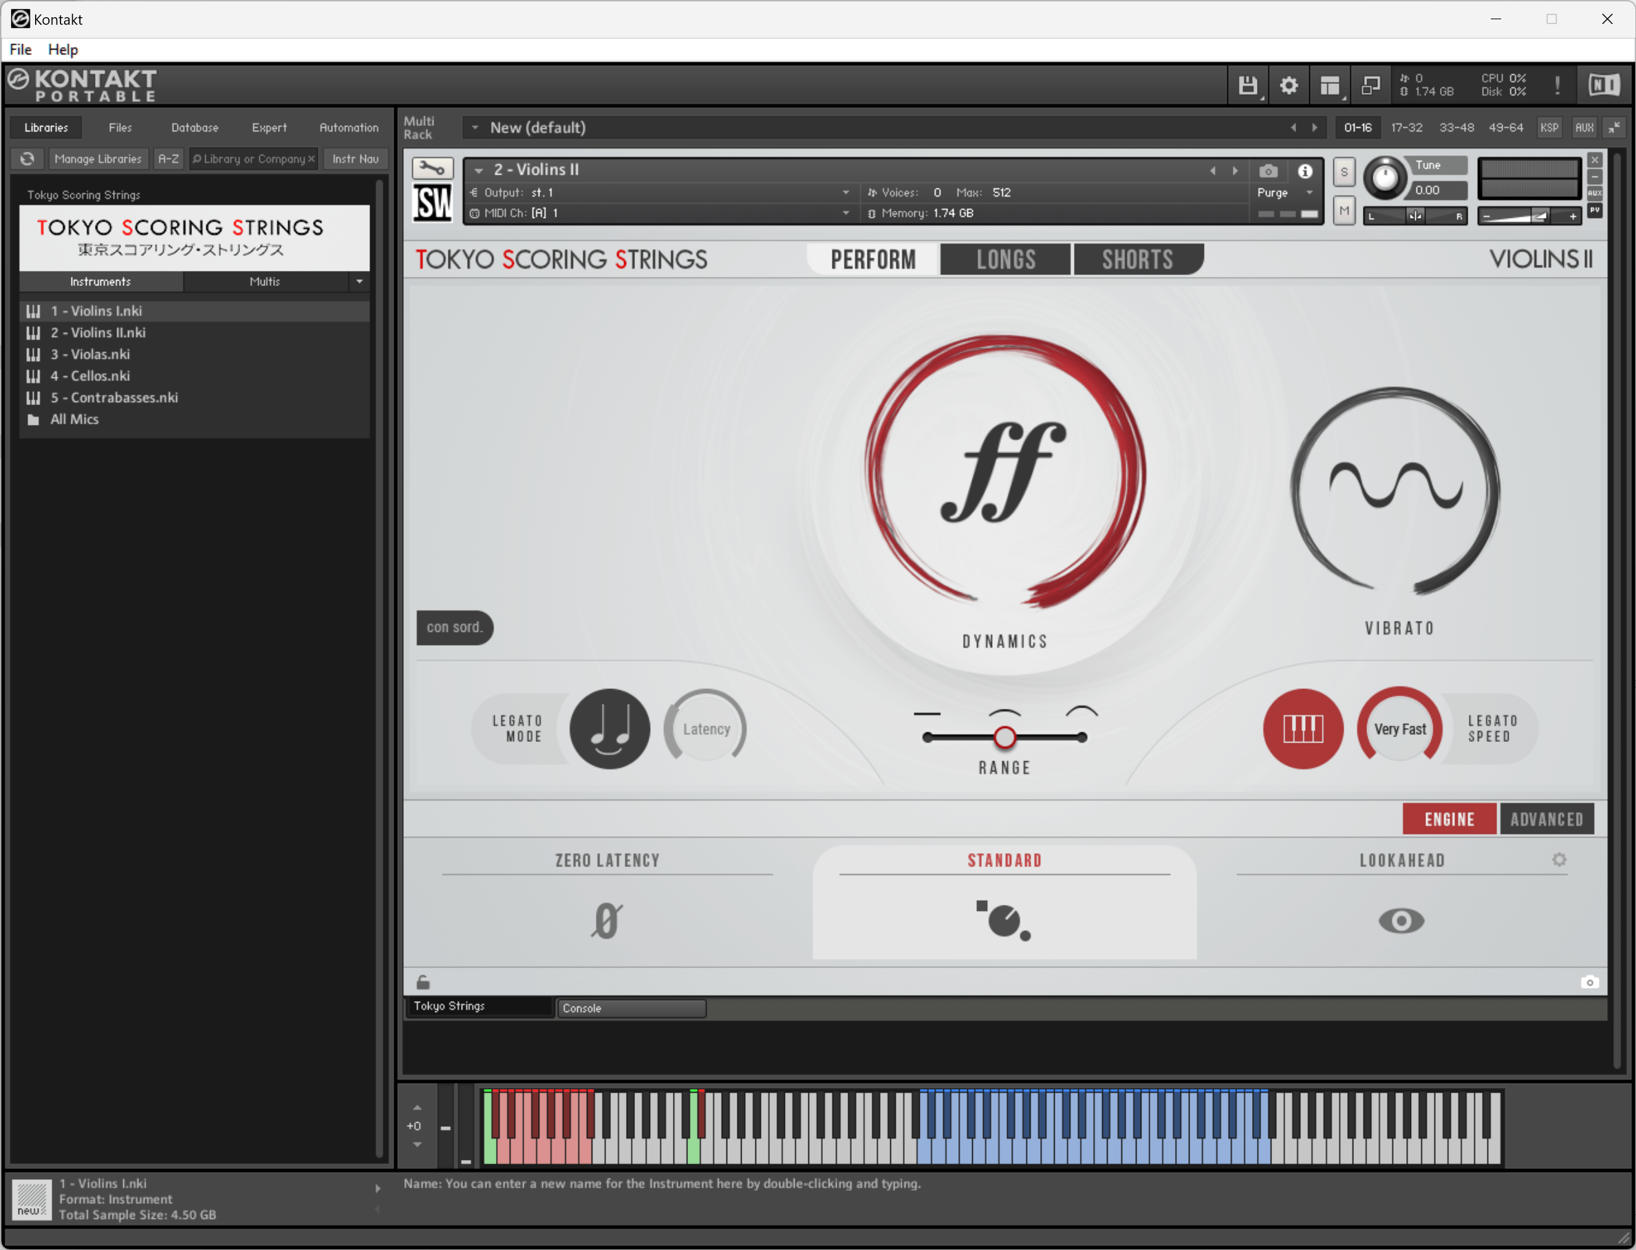This screenshot has height=1250, width=1636.
Task: Select Lookahead eye icon
Action: coord(1401,921)
